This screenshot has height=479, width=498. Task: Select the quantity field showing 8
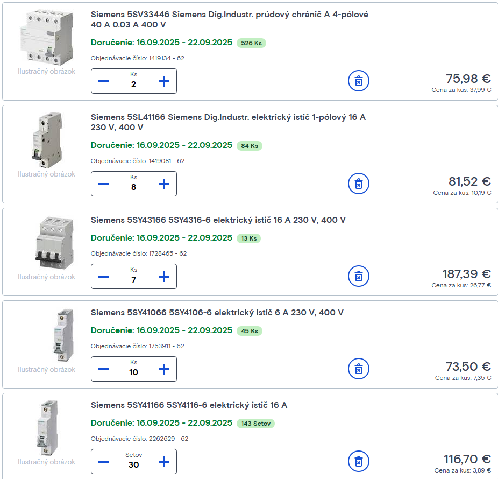[x=133, y=187]
